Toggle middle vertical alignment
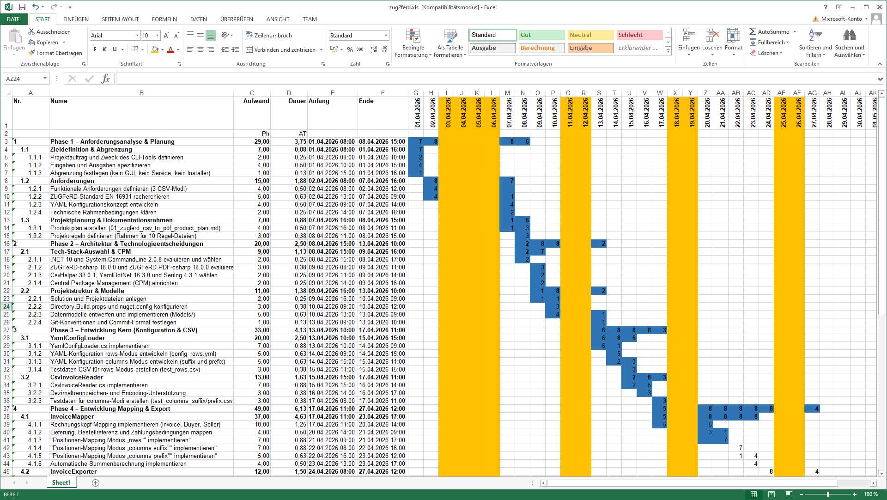Screen dimensions: 887x500 point(200,35)
